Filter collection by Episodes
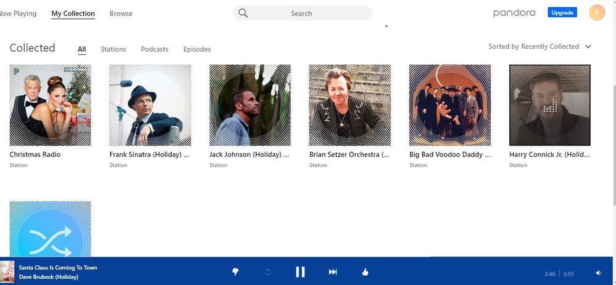The height and width of the screenshot is (285, 616). pyautogui.click(x=197, y=49)
